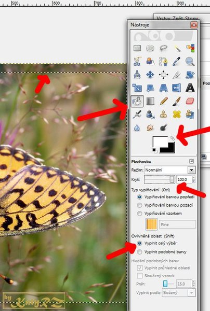Select the Text tool
Screen dimensions: 210x311
190,88
